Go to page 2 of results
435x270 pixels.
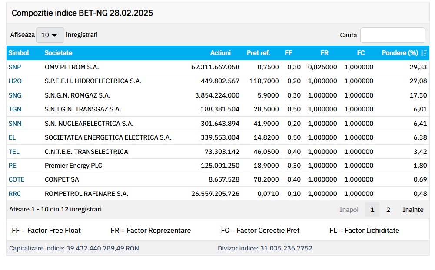[388, 210]
